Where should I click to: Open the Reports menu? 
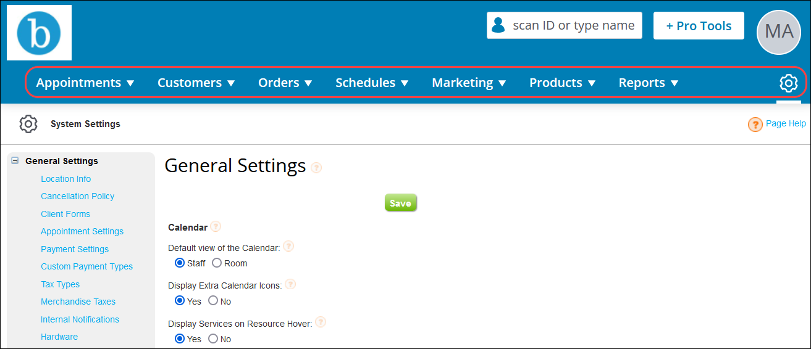point(649,83)
